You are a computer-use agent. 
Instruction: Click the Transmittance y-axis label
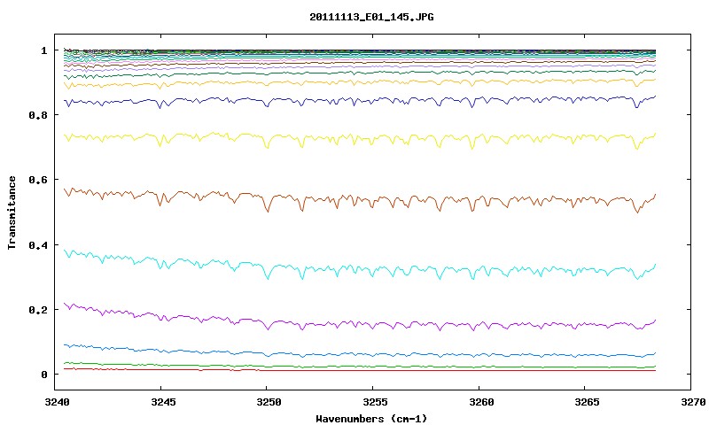click(12, 212)
